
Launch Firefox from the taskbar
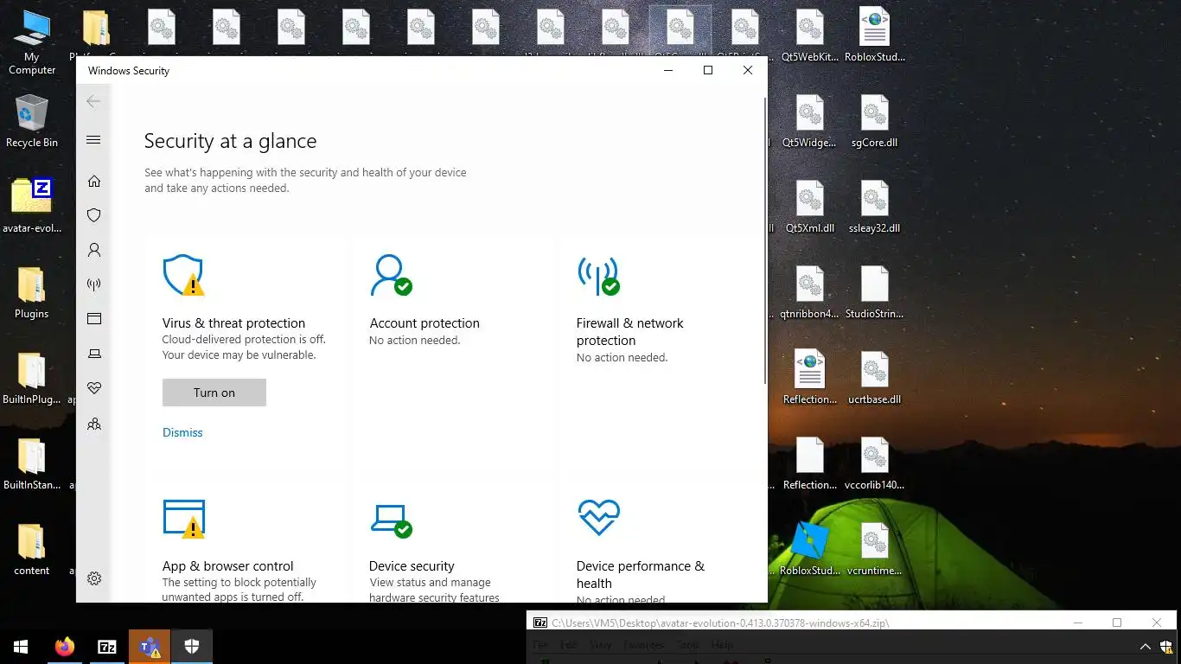64,647
